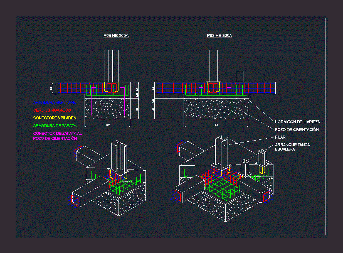Select the red CERCOS VIGA 40X40 legend text
The image size is (343, 253).
52,110
